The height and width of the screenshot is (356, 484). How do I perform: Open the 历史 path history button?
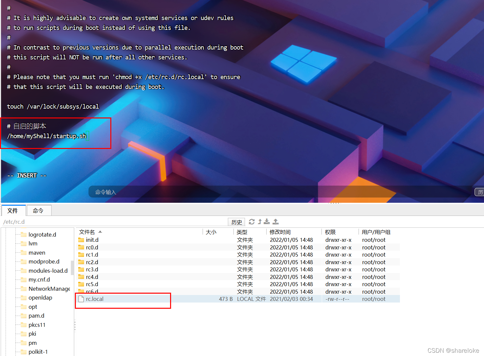(x=236, y=222)
